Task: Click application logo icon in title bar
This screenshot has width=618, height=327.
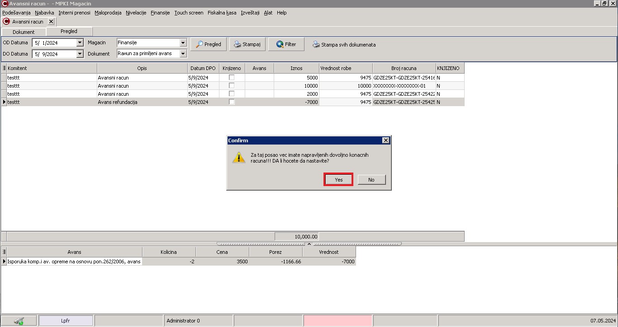Action: pyautogui.click(x=5, y=4)
